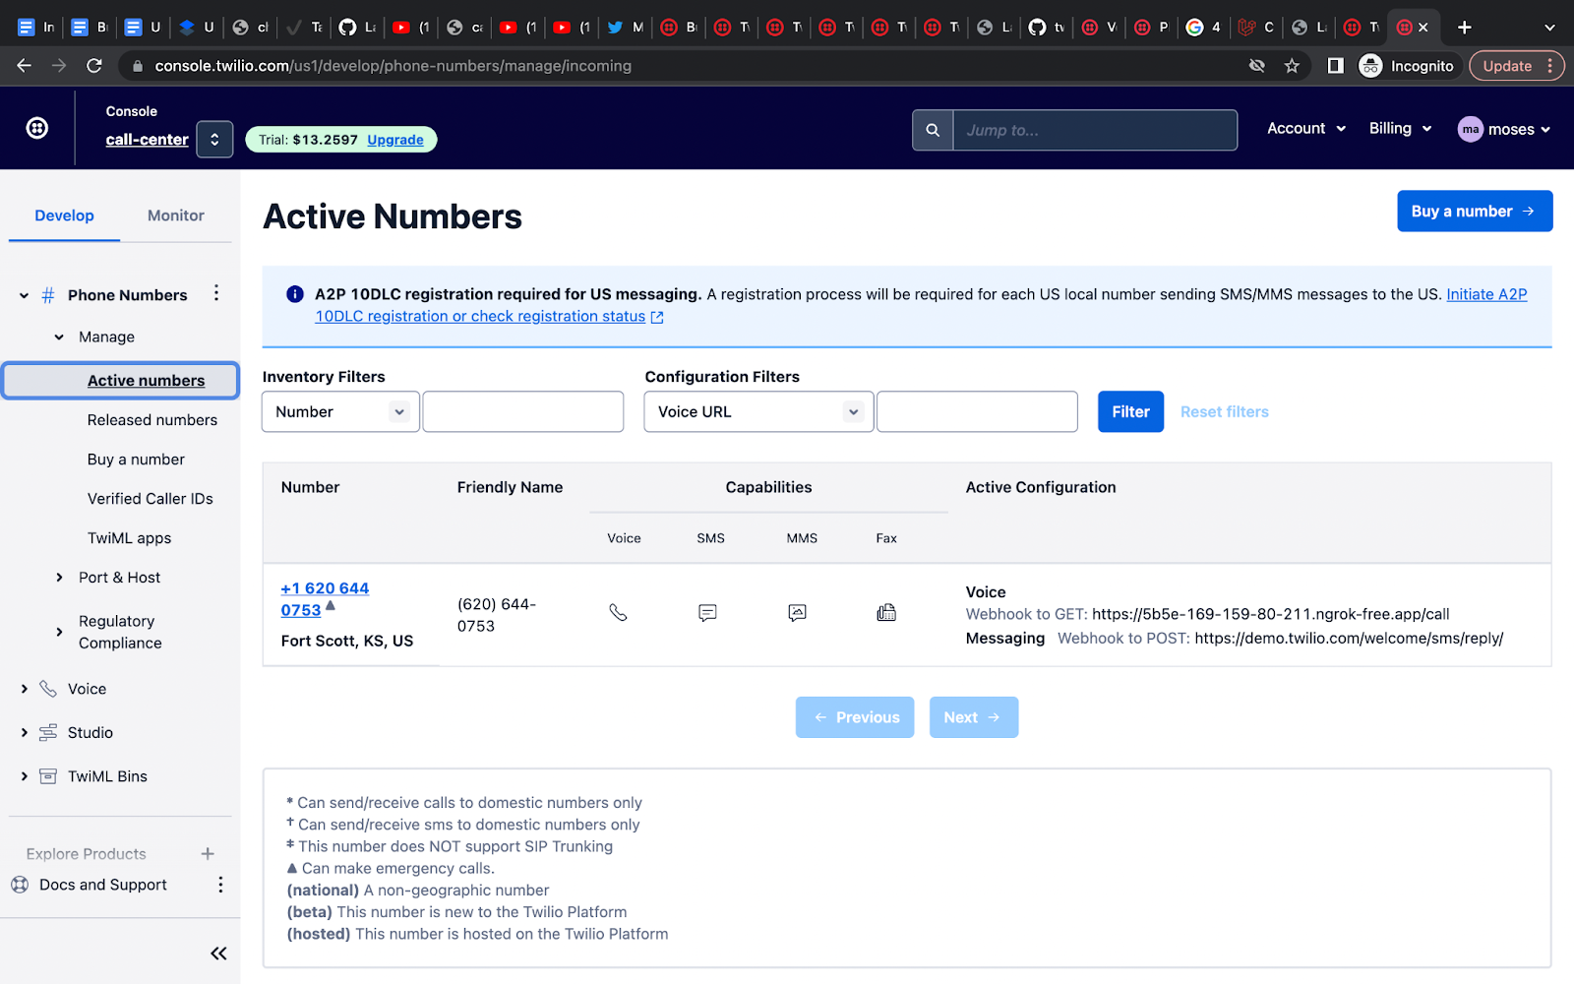This screenshot has width=1574, height=984.
Task: Click the Fax capability icon
Action: [886, 613]
